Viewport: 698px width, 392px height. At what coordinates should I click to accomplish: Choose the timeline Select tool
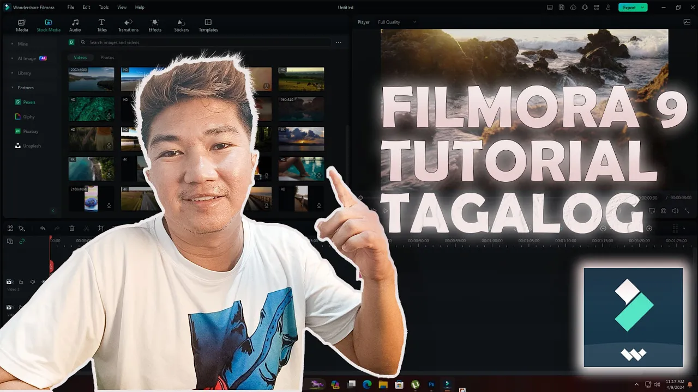click(x=22, y=229)
